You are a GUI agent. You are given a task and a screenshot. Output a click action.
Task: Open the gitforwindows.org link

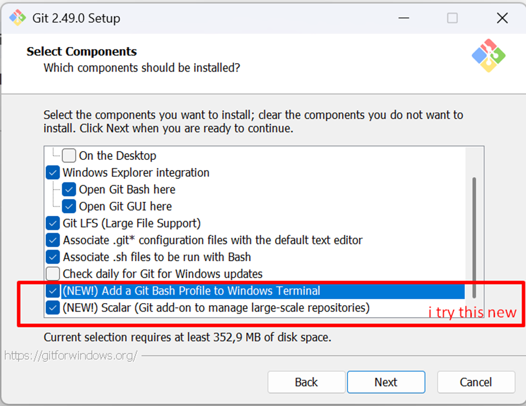coord(71,355)
